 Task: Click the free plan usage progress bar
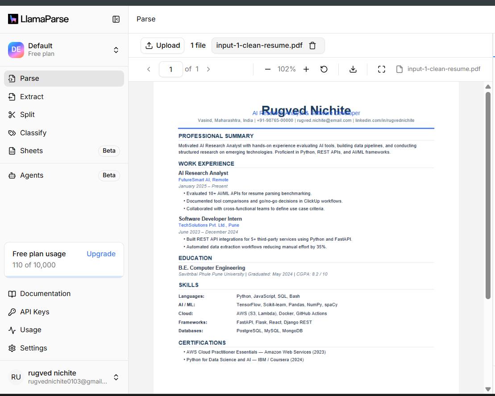pos(64,277)
